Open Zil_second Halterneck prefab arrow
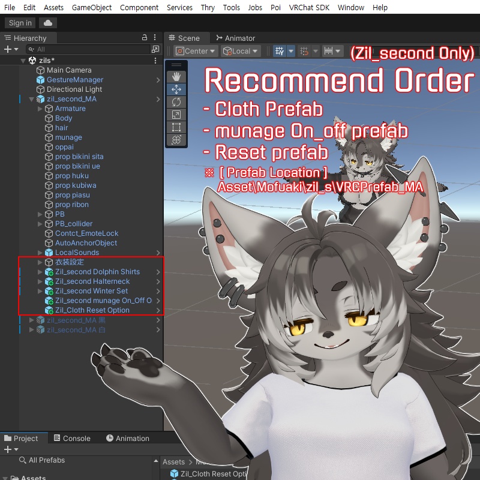The width and height of the screenshot is (480, 480). click(158, 281)
